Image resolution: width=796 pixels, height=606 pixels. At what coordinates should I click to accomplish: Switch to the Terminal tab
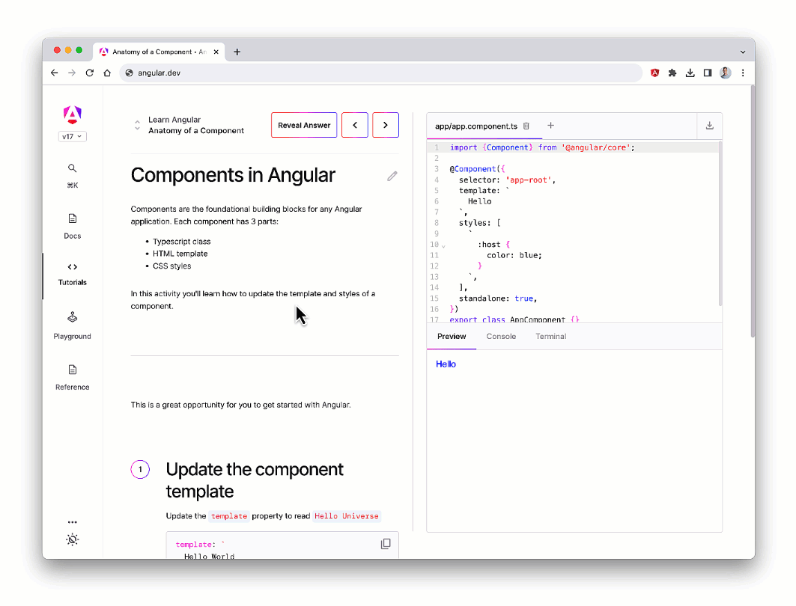pyautogui.click(x=550, y=336)
